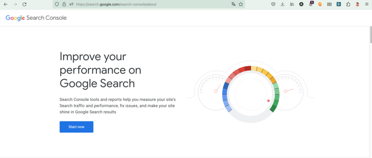The height and width of the screenshot is (158, 372).
Task: Click the Google Search Console logo
Action: (x=36, y=18)
